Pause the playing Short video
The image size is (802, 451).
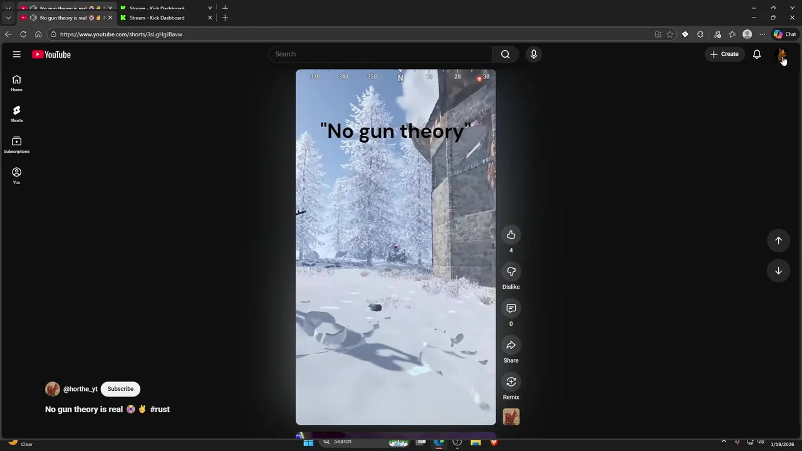395,247
